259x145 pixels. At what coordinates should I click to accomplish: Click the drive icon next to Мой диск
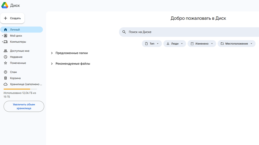[x=5, y=36]
